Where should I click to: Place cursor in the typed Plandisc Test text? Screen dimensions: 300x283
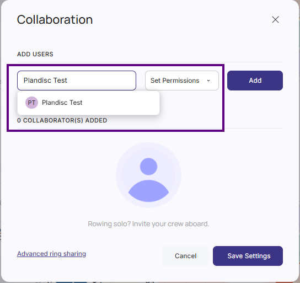45,81
